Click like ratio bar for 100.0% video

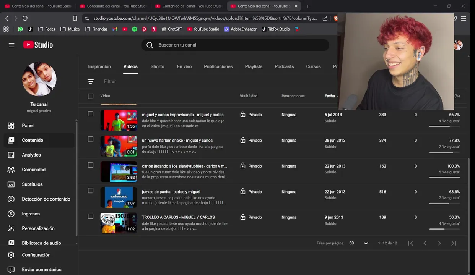[444, 178]
